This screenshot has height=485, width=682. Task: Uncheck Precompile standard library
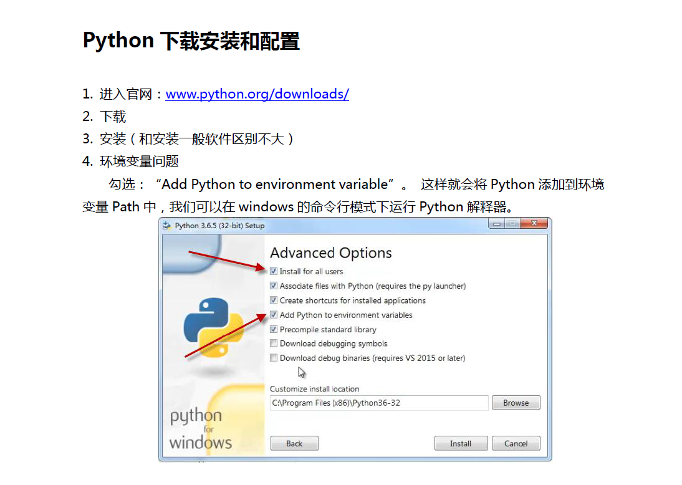(x=274, y=329)
